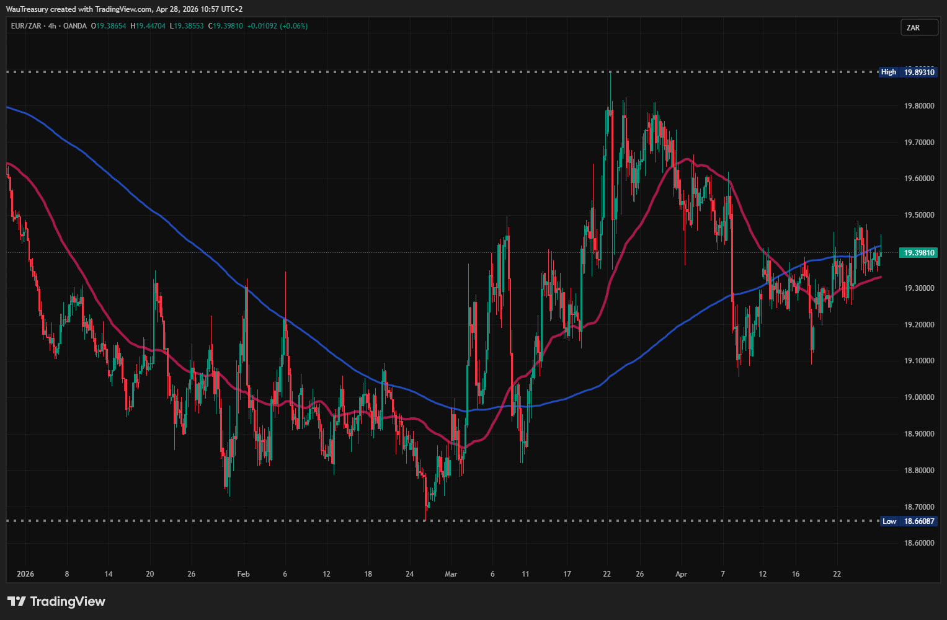Click the 20 date label on time axis
The height and width of the screenshot is (620, 947).
pyautogui.click(x=149, y=574)
